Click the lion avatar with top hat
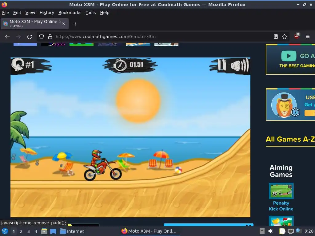315x236 pixels. pos(284,105)
